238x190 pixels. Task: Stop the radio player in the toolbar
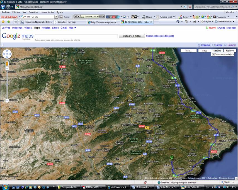click(75, 16)
